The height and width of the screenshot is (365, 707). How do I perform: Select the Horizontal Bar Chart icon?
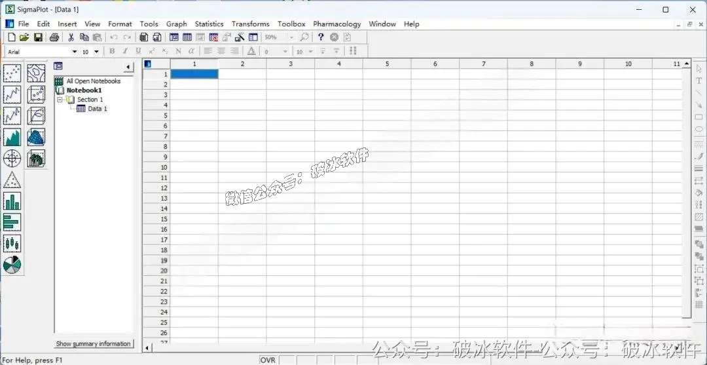(x=12, y=222)
